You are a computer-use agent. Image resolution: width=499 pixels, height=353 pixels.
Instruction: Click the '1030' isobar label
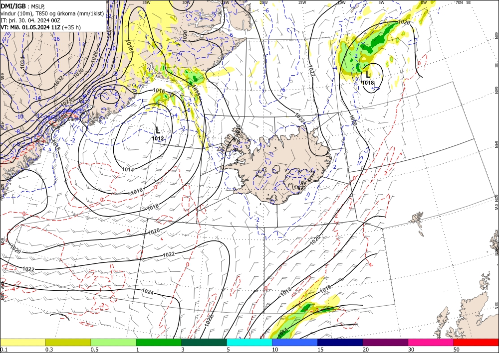(x=78, y=73)
